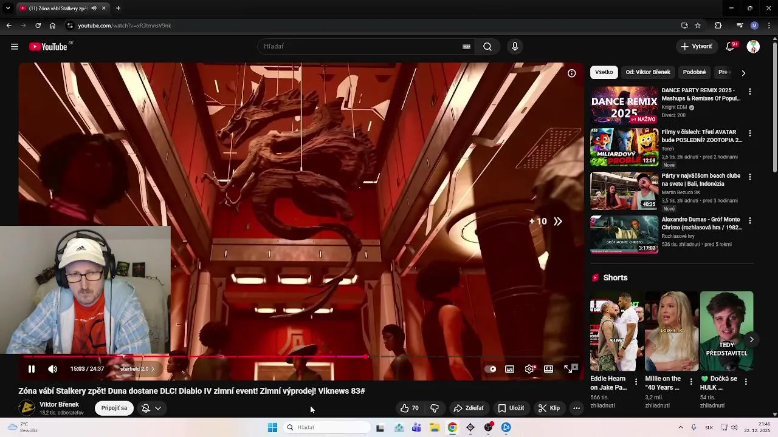Open the tab search dropdown
778x437 pixels.
(7, 8)
